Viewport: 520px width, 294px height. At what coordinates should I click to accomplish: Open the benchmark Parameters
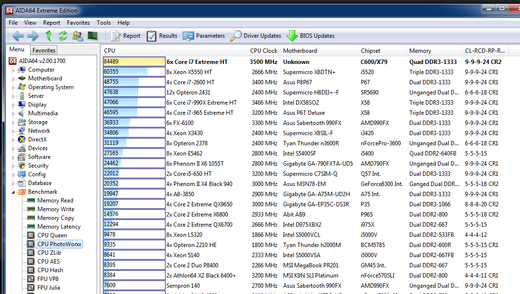(x=203, y=36)
